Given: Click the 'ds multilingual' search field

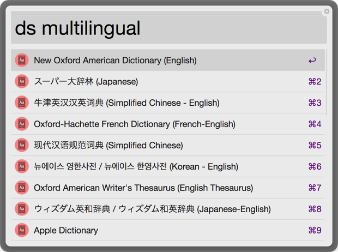Looking at the screenshot, I should (x=169, y=27).
